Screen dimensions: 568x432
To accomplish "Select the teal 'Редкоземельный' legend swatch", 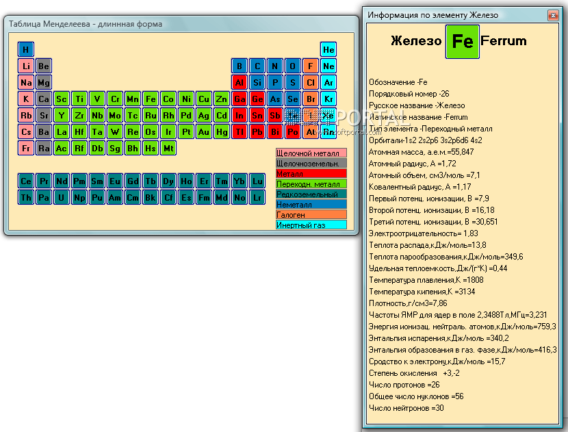I will click(x=311, y=194).
